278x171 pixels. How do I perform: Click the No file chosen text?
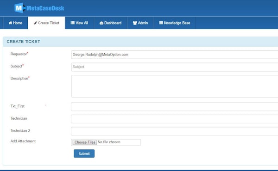click(x=109, y=142)
